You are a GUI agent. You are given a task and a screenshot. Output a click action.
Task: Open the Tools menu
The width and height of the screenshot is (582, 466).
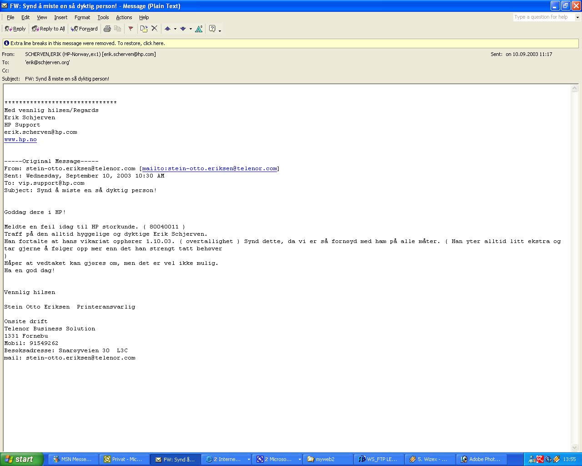[103, 17]
